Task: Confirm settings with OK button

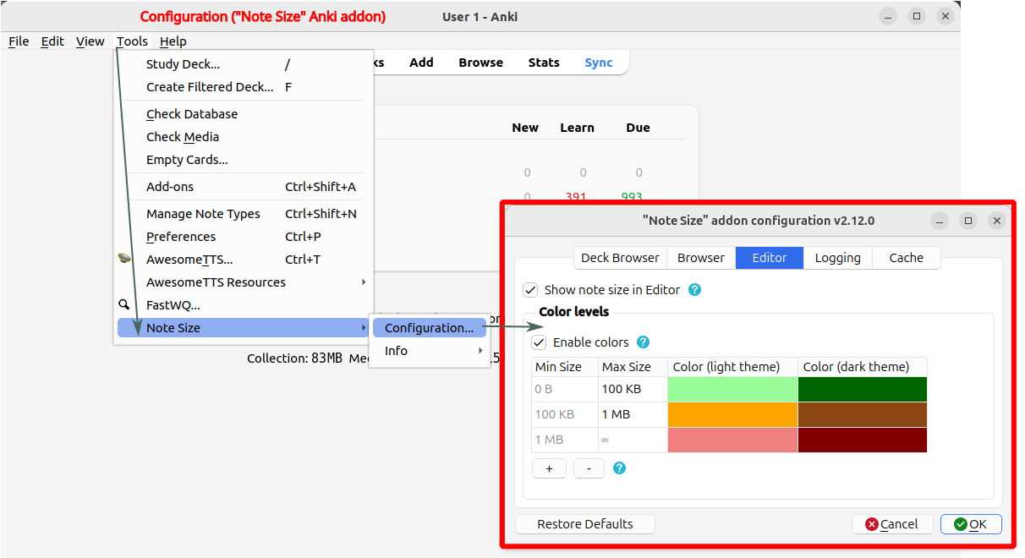Action: tap(970, 524)
